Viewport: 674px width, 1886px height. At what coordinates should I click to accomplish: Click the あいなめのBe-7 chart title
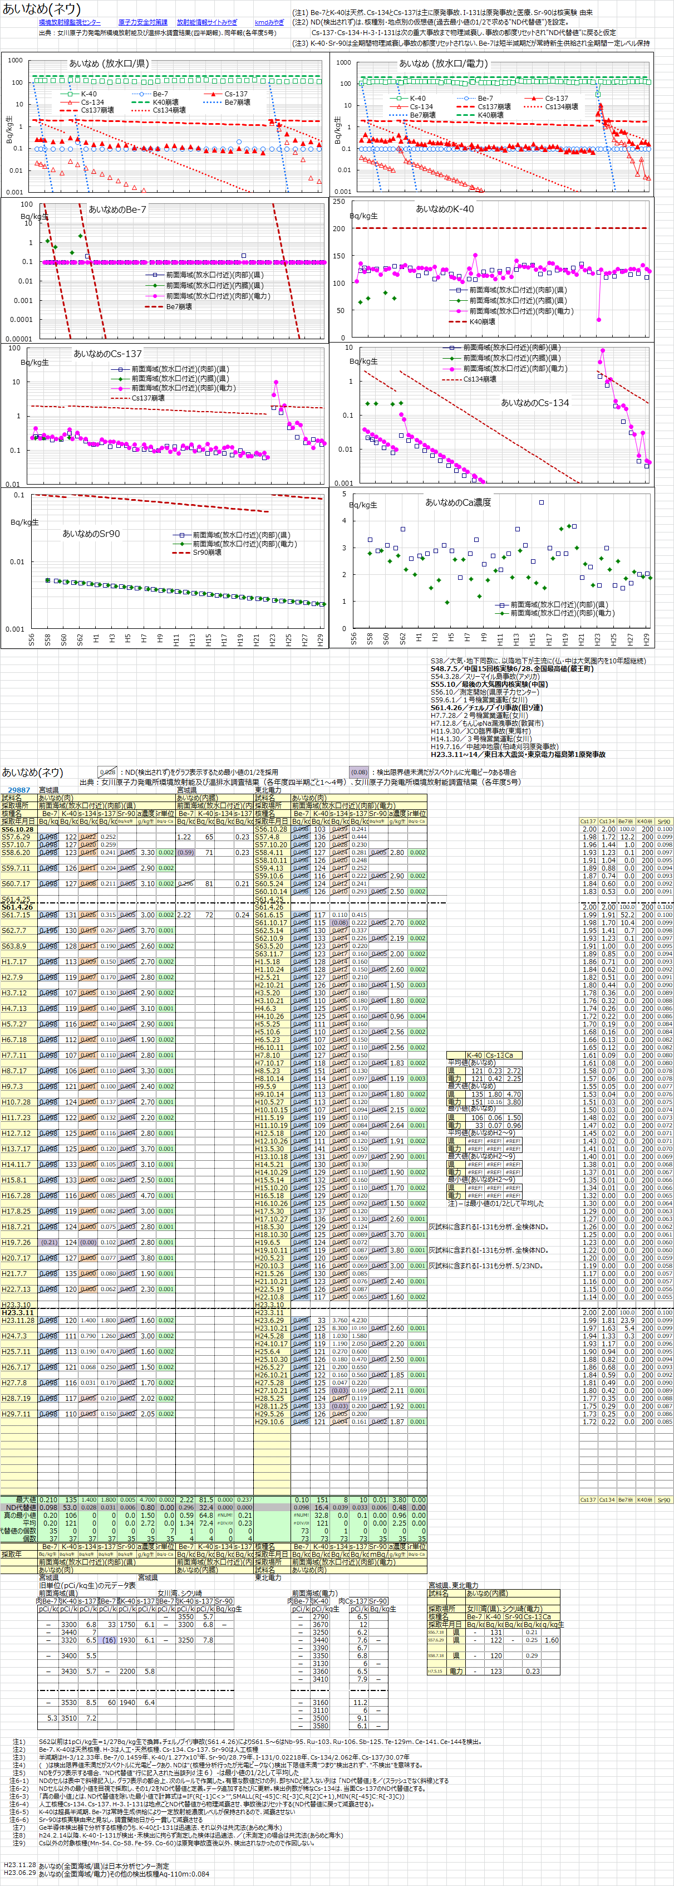tap(117, 209)
